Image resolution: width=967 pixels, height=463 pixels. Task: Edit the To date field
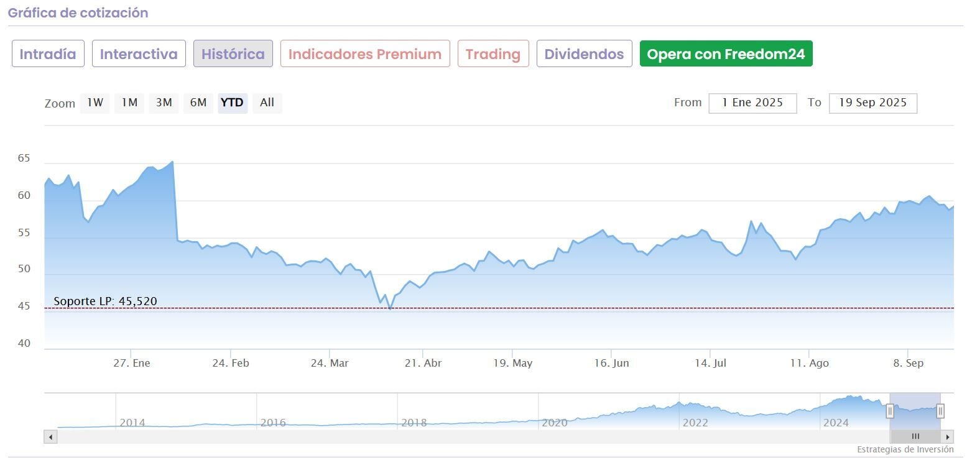pos(872,103)
